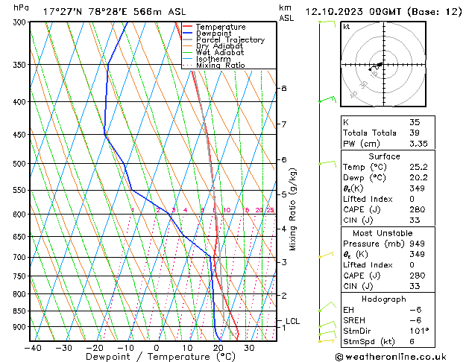Click the wind barb at 300 hPa
The height and width of the screenshot is (362, 469).
(327, 24)
